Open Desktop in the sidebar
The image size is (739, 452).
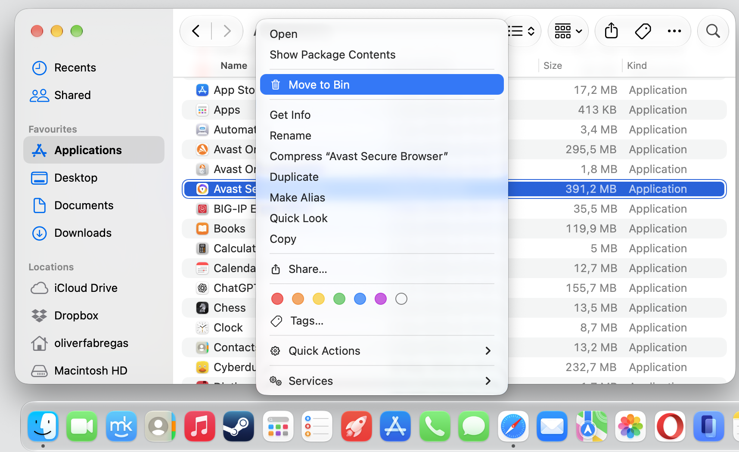pos(94,178)
